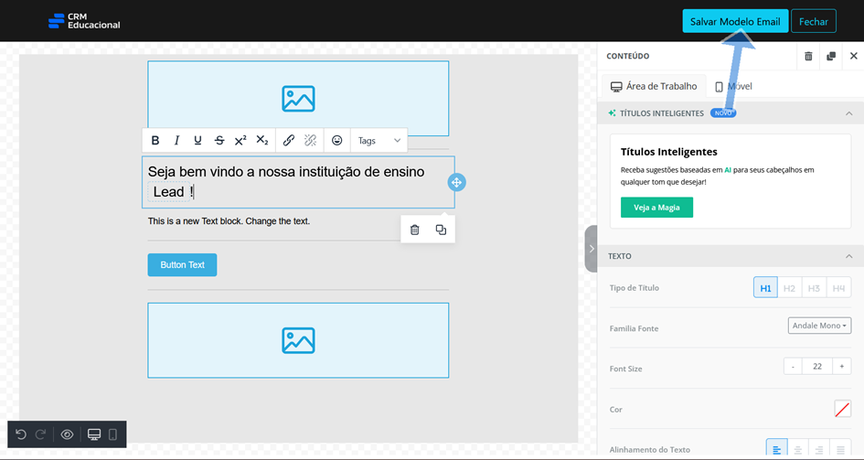Switch canvas to desktop view in bottom toolbar
This screenshot has width=864, height=460.
(x=94, y=434)
